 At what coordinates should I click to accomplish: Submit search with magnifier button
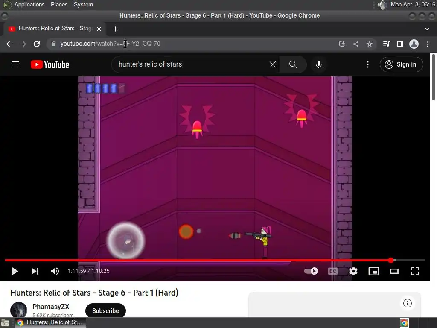pyautogui.click(x=293, y=64)
